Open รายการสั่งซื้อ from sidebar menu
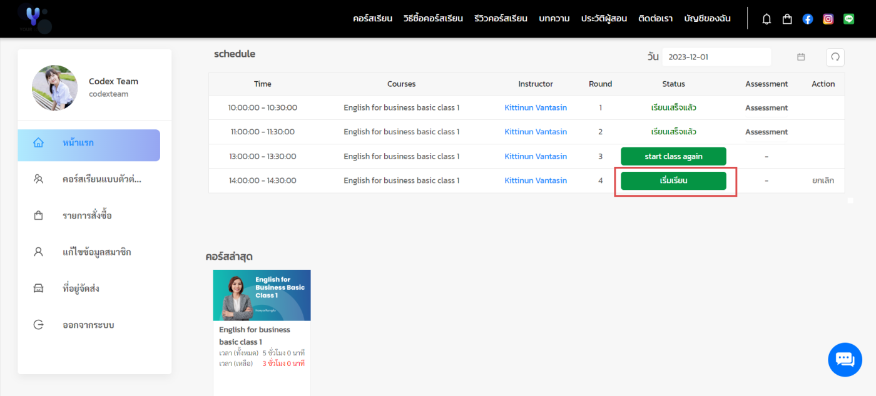 point(88,216)
